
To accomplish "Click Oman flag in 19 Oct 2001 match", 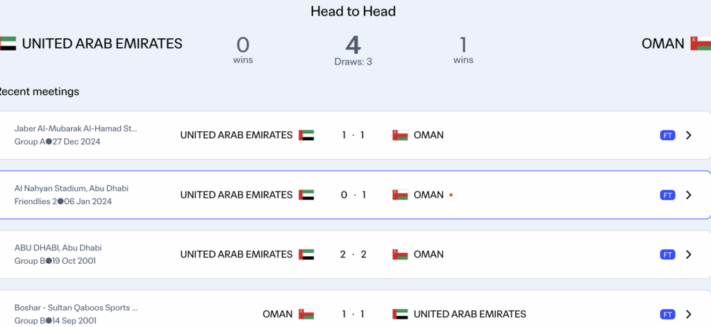I will (x=400, y=255).
